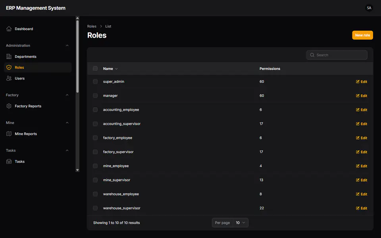Click the factory_supervisor role name

(118, 152)
